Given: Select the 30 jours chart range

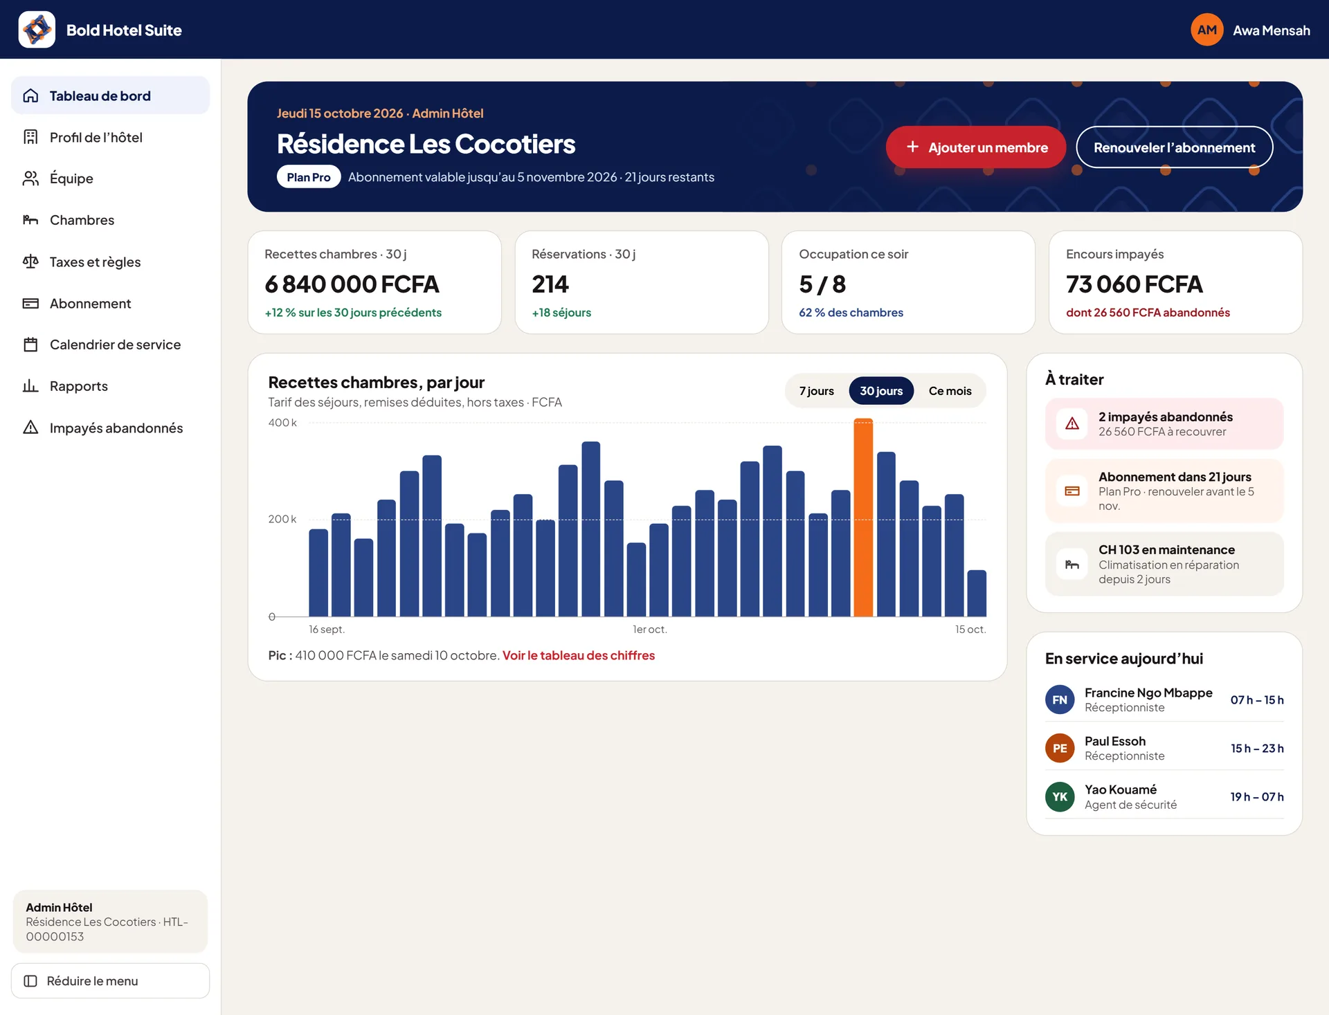Looking at the screenshot, I should tap(880, 391).
